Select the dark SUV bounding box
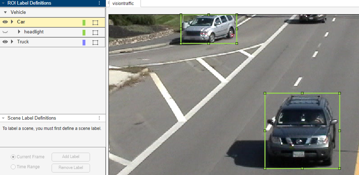359x175 pixels. [302, 131]
